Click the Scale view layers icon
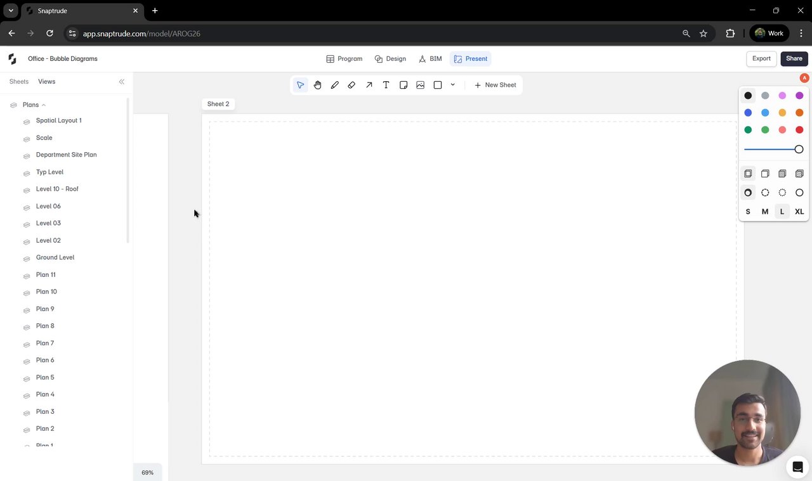 27,139
